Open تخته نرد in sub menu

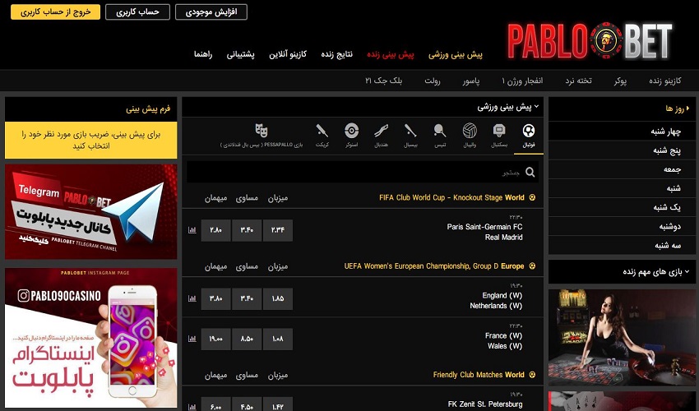(578, 81)
